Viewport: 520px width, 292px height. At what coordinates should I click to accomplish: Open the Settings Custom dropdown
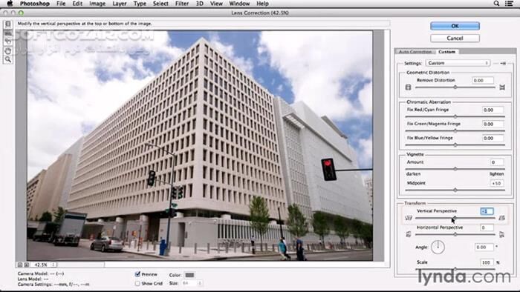coord(458,63)
